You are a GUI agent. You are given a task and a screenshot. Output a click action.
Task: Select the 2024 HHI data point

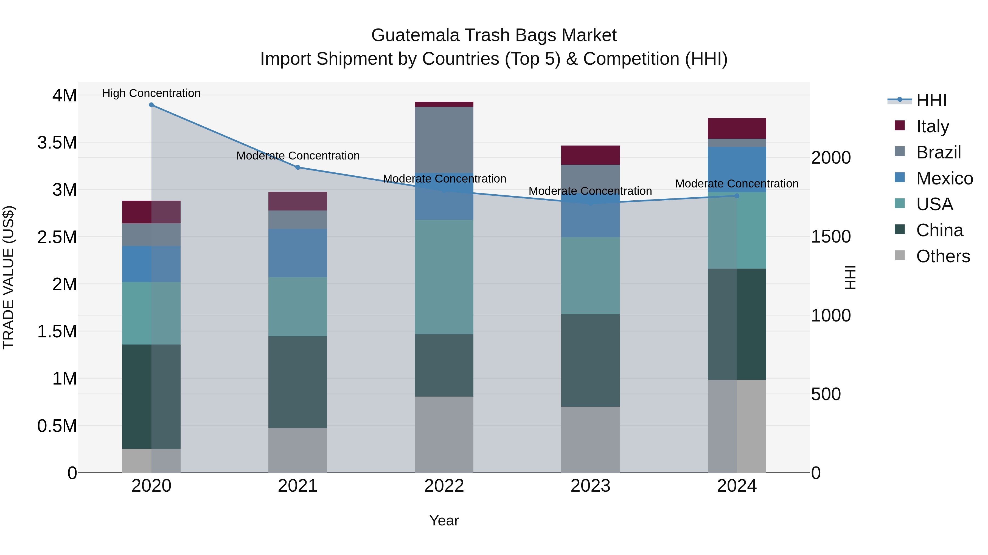pyautogui.click(x=737, y=196)
